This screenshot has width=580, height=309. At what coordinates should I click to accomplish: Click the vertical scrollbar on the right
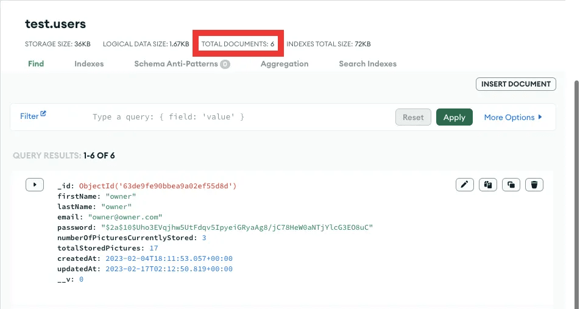click(576, 183)
